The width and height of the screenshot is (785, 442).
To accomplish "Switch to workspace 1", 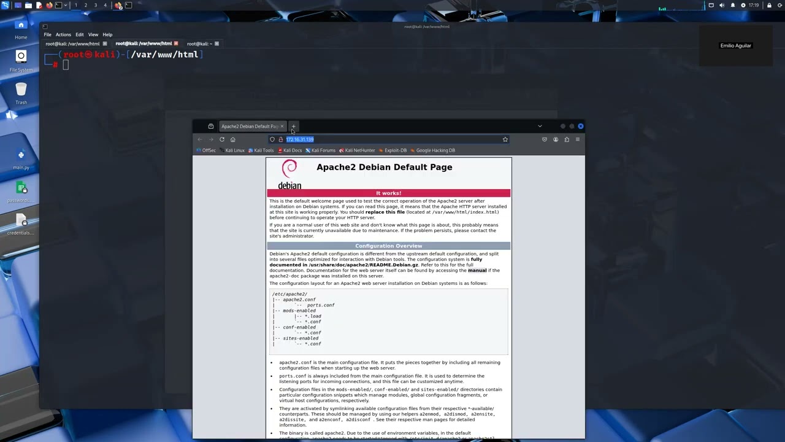I will 76,5.
